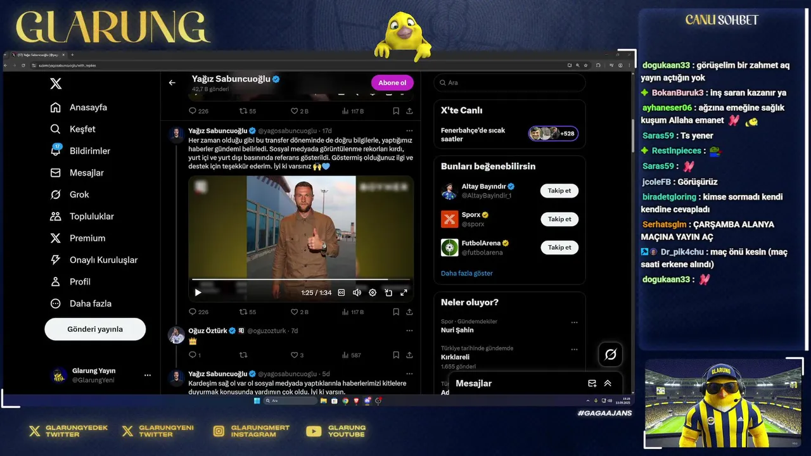Image resolution: width=811 pixels, height=456 pixels.
Task: Toggle video captions (CC)
Action: 341,293
